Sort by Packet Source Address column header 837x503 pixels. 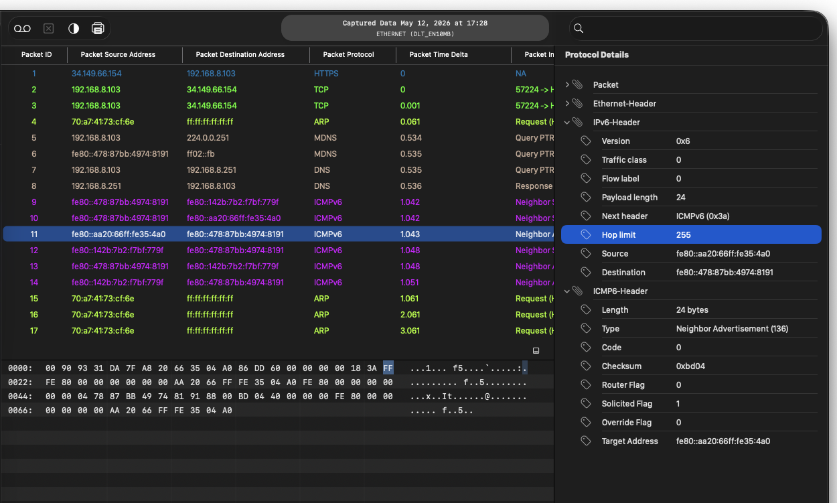tap(118, 54)
